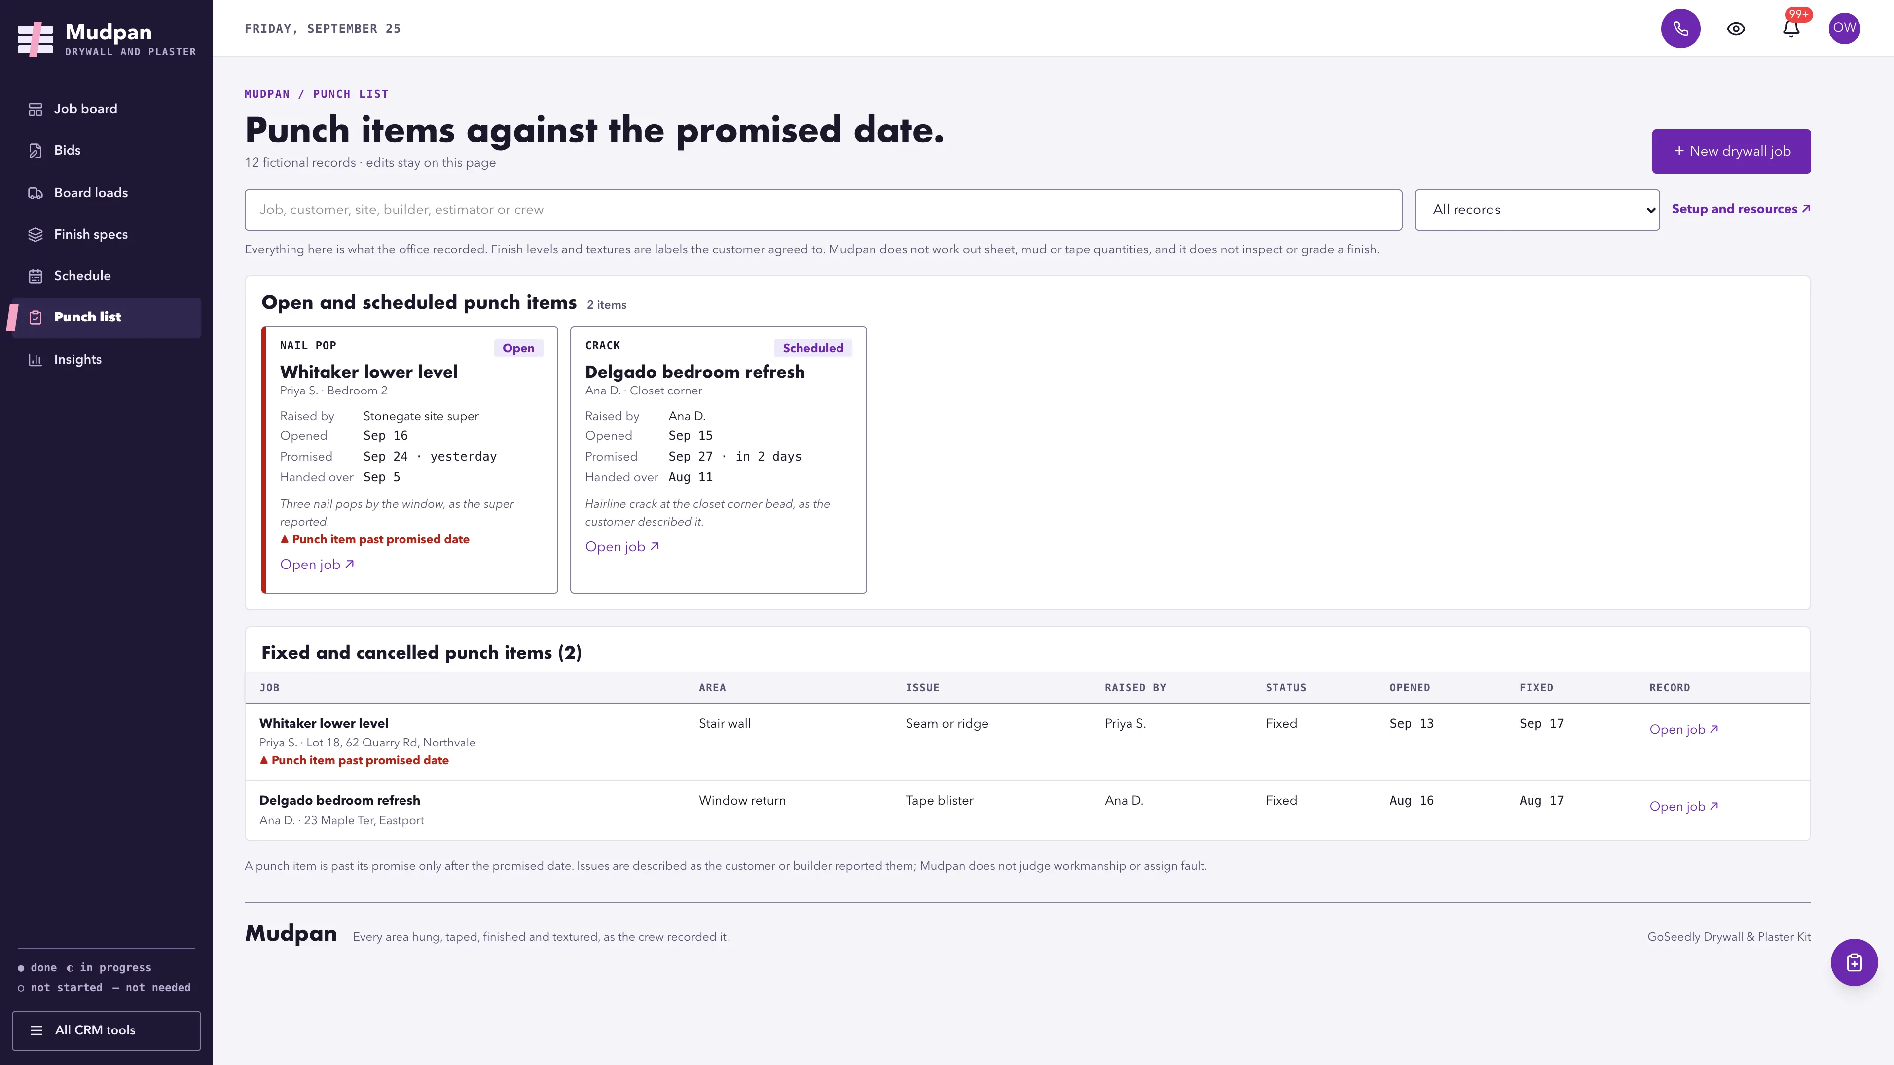Click the Open status badge
The height and width of the screenshot is (1065, 1894).
[x=518, y=348]
